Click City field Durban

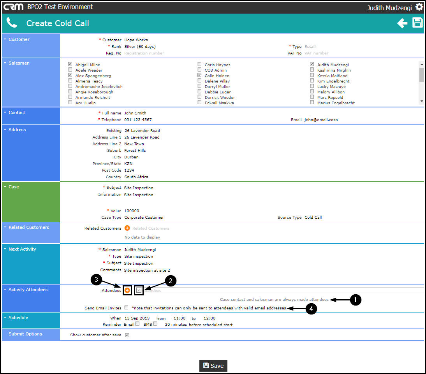132,157
